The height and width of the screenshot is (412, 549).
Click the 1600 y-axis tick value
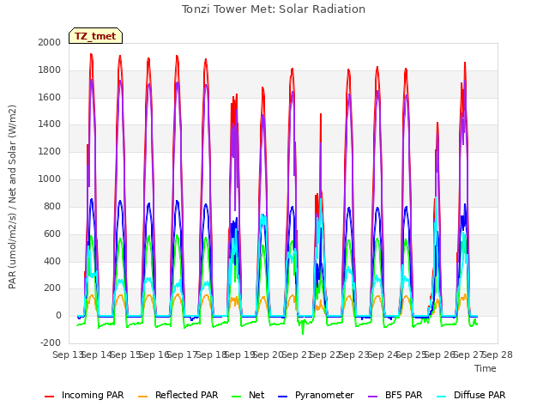point(50,97)
